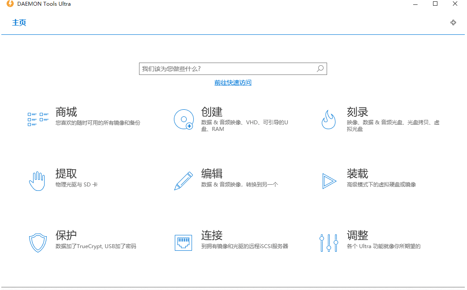The image size is (467, 290).
Task: Focus the 我们该为您做些什么? search field
Action: 233,69
